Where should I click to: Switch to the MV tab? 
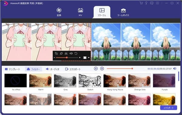pyautogui.click(x=80, y=12)
